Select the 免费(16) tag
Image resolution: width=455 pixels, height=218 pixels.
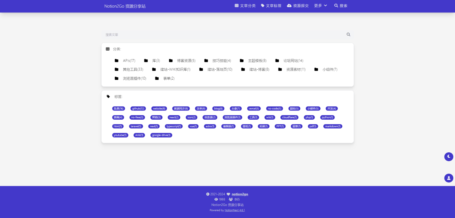(119, 109)
